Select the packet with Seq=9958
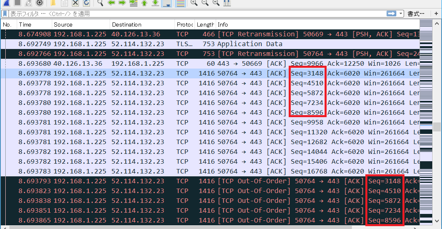 (210, 122)
